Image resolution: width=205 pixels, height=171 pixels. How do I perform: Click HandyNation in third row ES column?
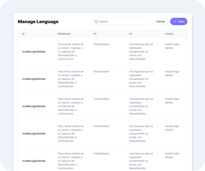(x=101, y=99)
